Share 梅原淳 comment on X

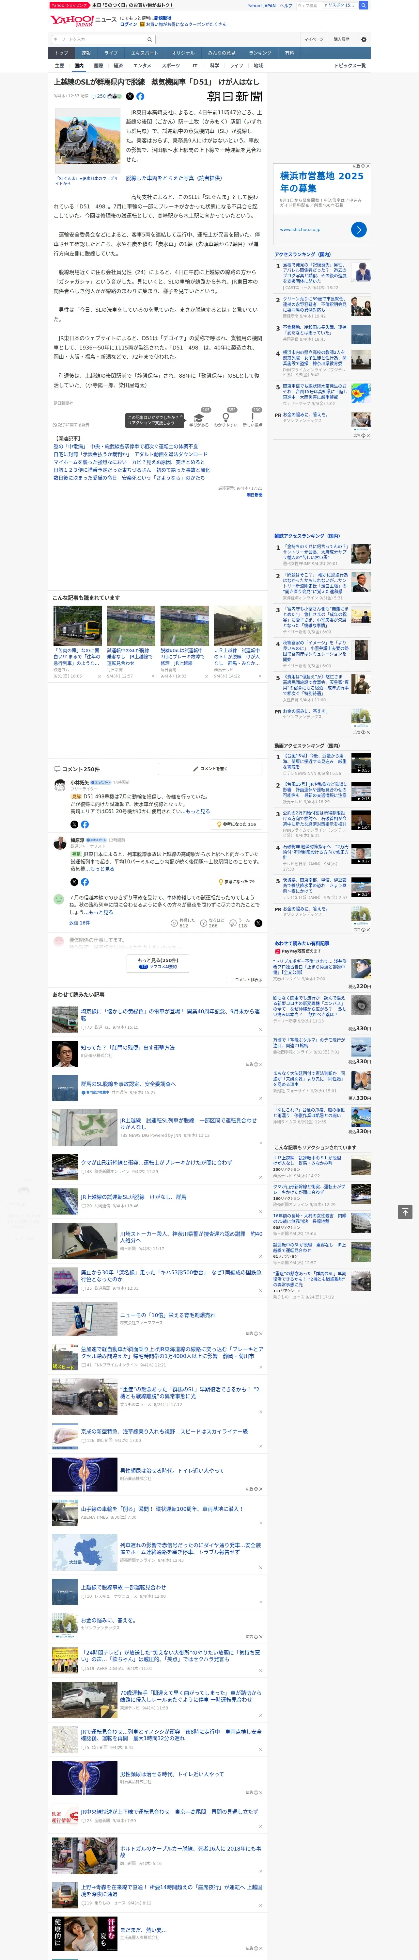(x=74, y=882)
